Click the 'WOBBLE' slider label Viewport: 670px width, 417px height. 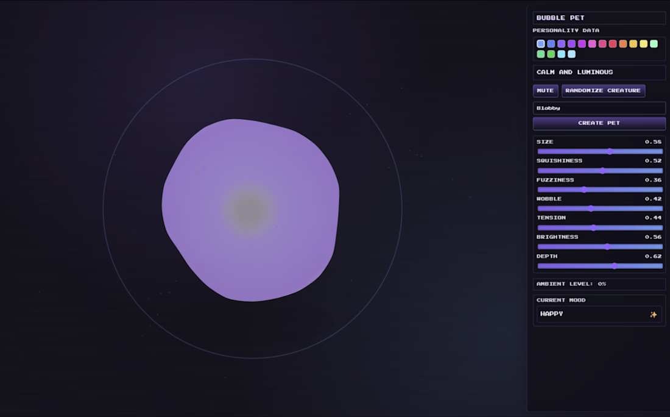pos(549,199)
